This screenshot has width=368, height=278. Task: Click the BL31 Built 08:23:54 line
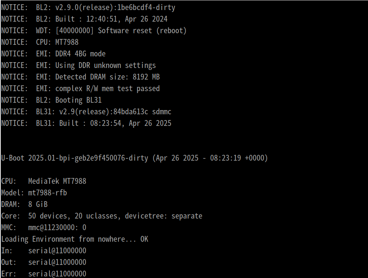click(86, 124)
